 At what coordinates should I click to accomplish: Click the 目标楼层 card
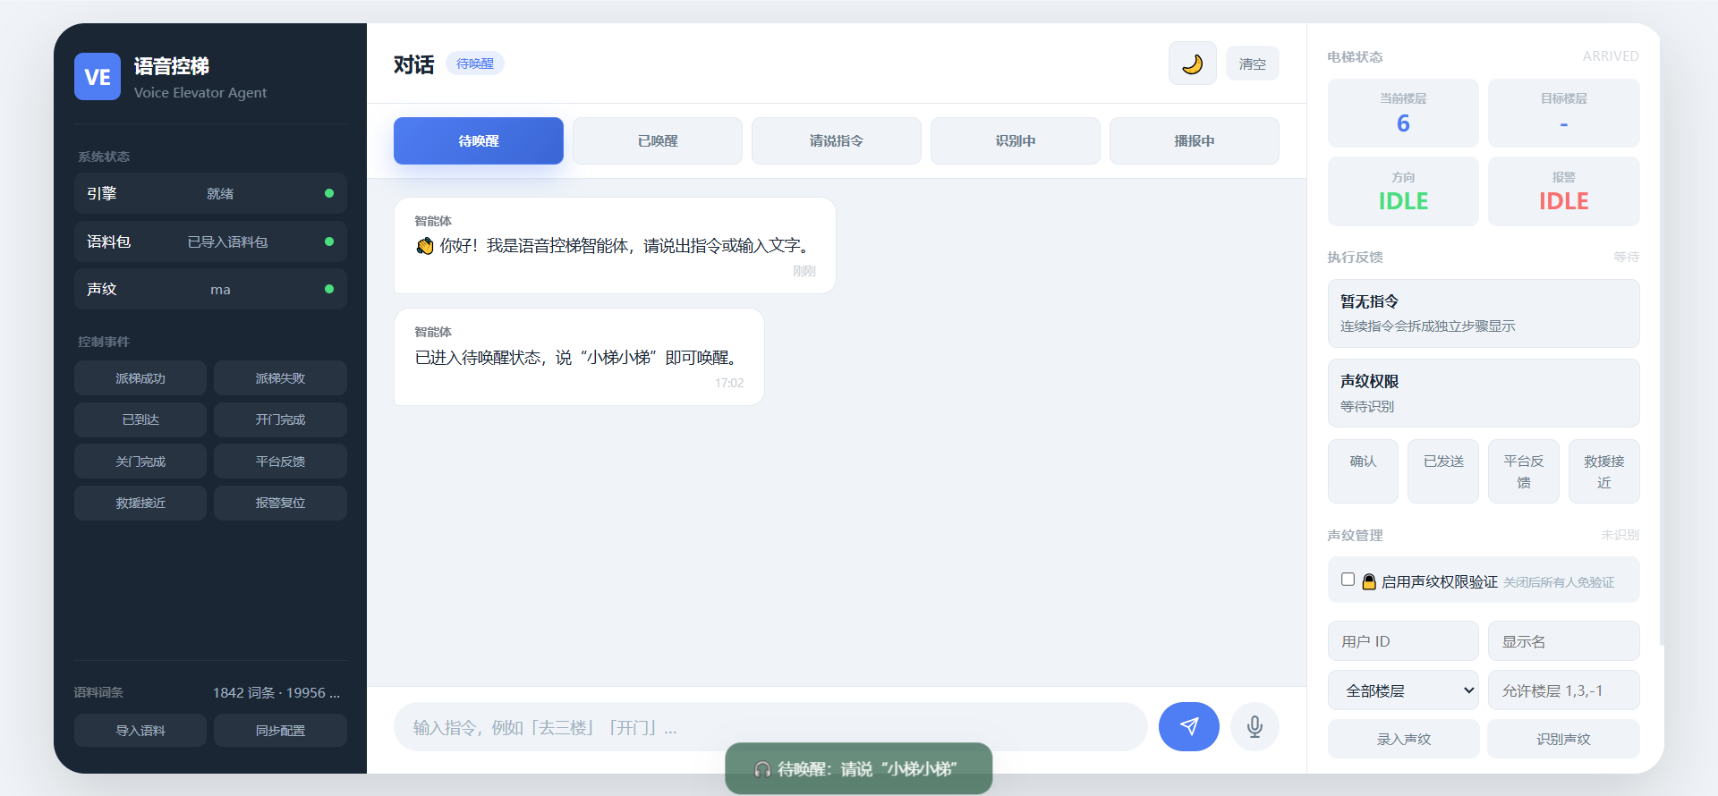pos(1563,113)
